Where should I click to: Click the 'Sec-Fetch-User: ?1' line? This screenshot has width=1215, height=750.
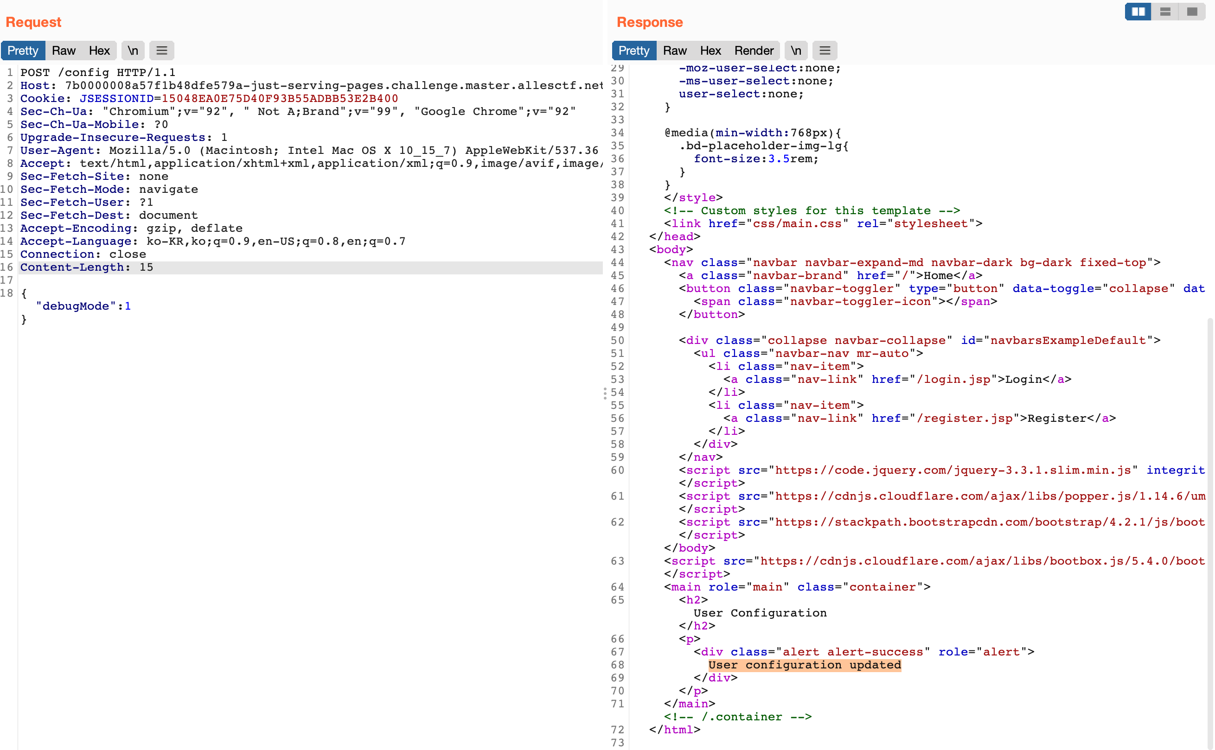click(87, 202)
